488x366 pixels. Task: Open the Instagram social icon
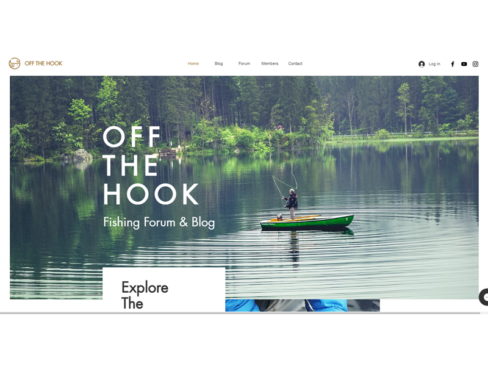point(475,64)
